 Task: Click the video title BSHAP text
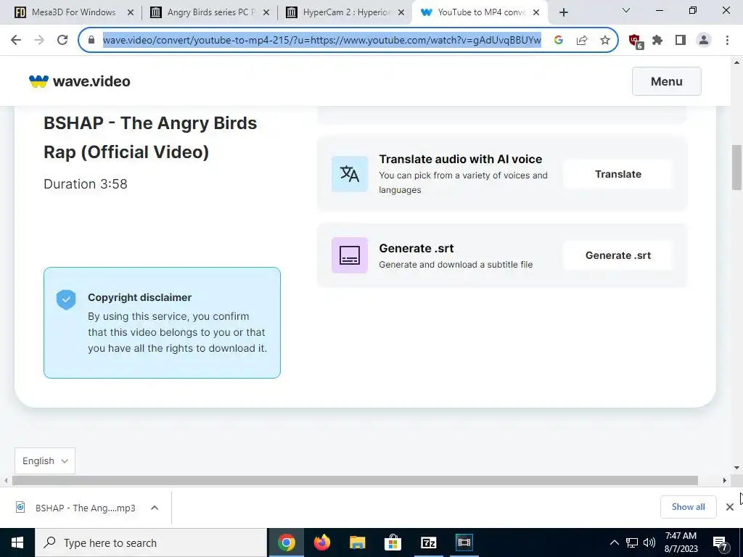pos(150,137)
